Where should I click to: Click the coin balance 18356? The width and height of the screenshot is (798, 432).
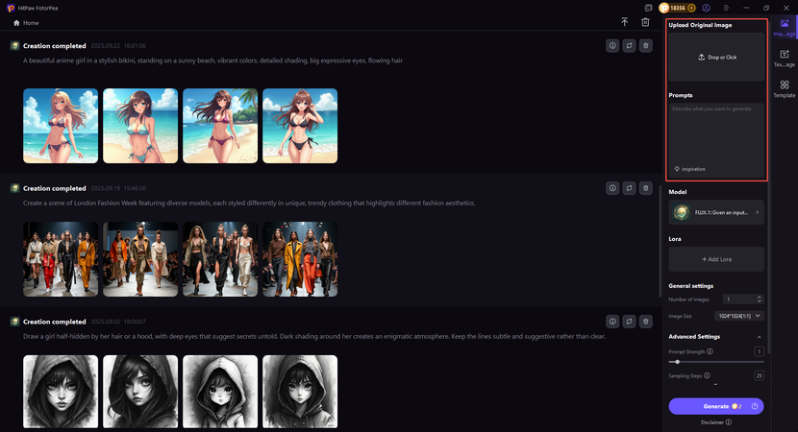pyautogui.click(x=677, y=8)
